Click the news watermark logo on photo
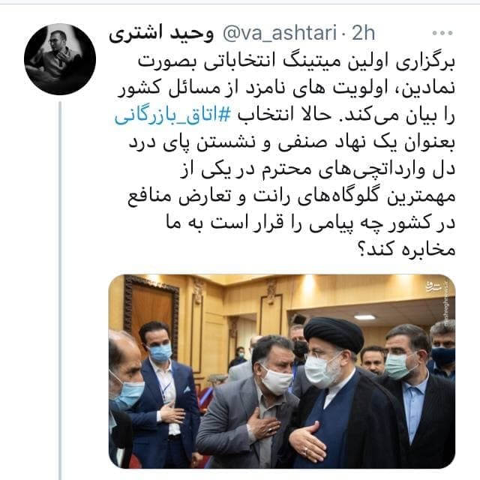The height and width of the screenshot is (480, 480). pyautogui.click(x=433, y=286)
